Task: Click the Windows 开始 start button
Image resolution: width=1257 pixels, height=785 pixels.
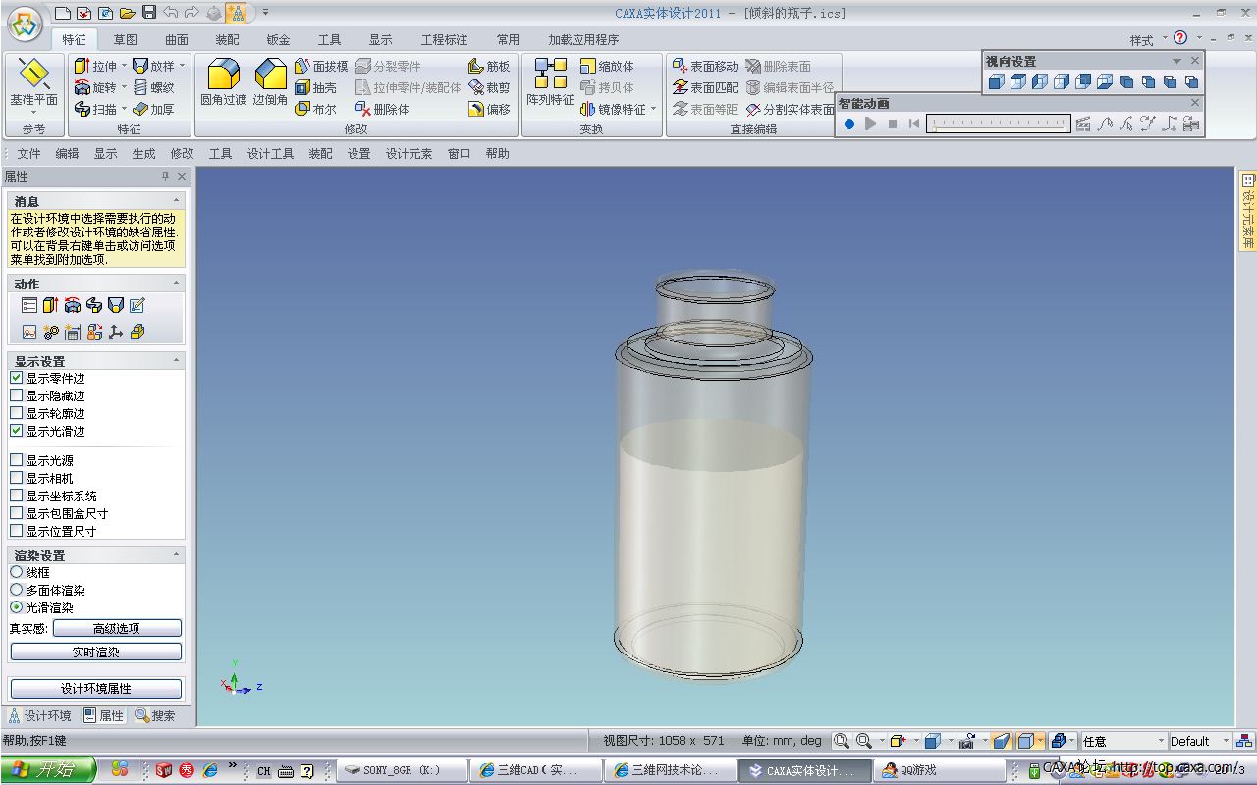Action: click(x=47, y=770)
